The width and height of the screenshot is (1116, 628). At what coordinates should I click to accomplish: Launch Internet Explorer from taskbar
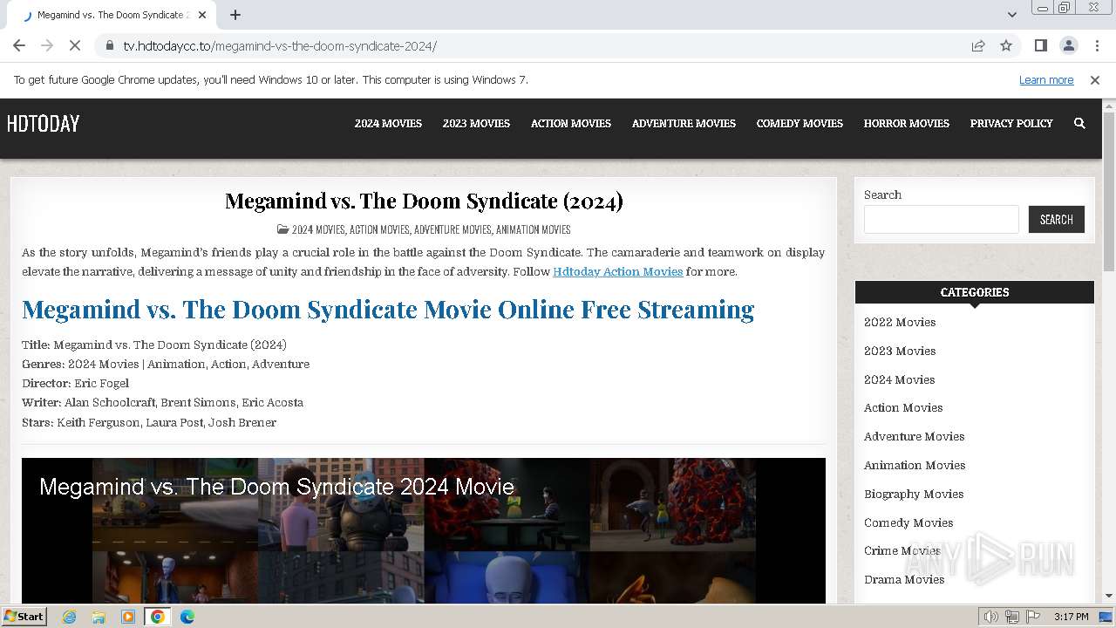tap(69, 617)
